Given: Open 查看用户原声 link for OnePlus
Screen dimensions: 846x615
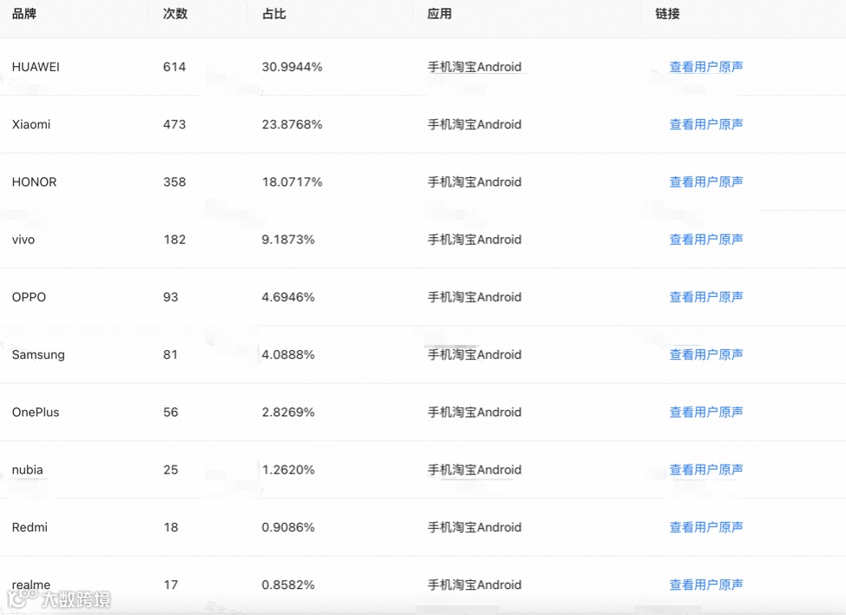Looking at the screenshot, I should pos(705,412).
